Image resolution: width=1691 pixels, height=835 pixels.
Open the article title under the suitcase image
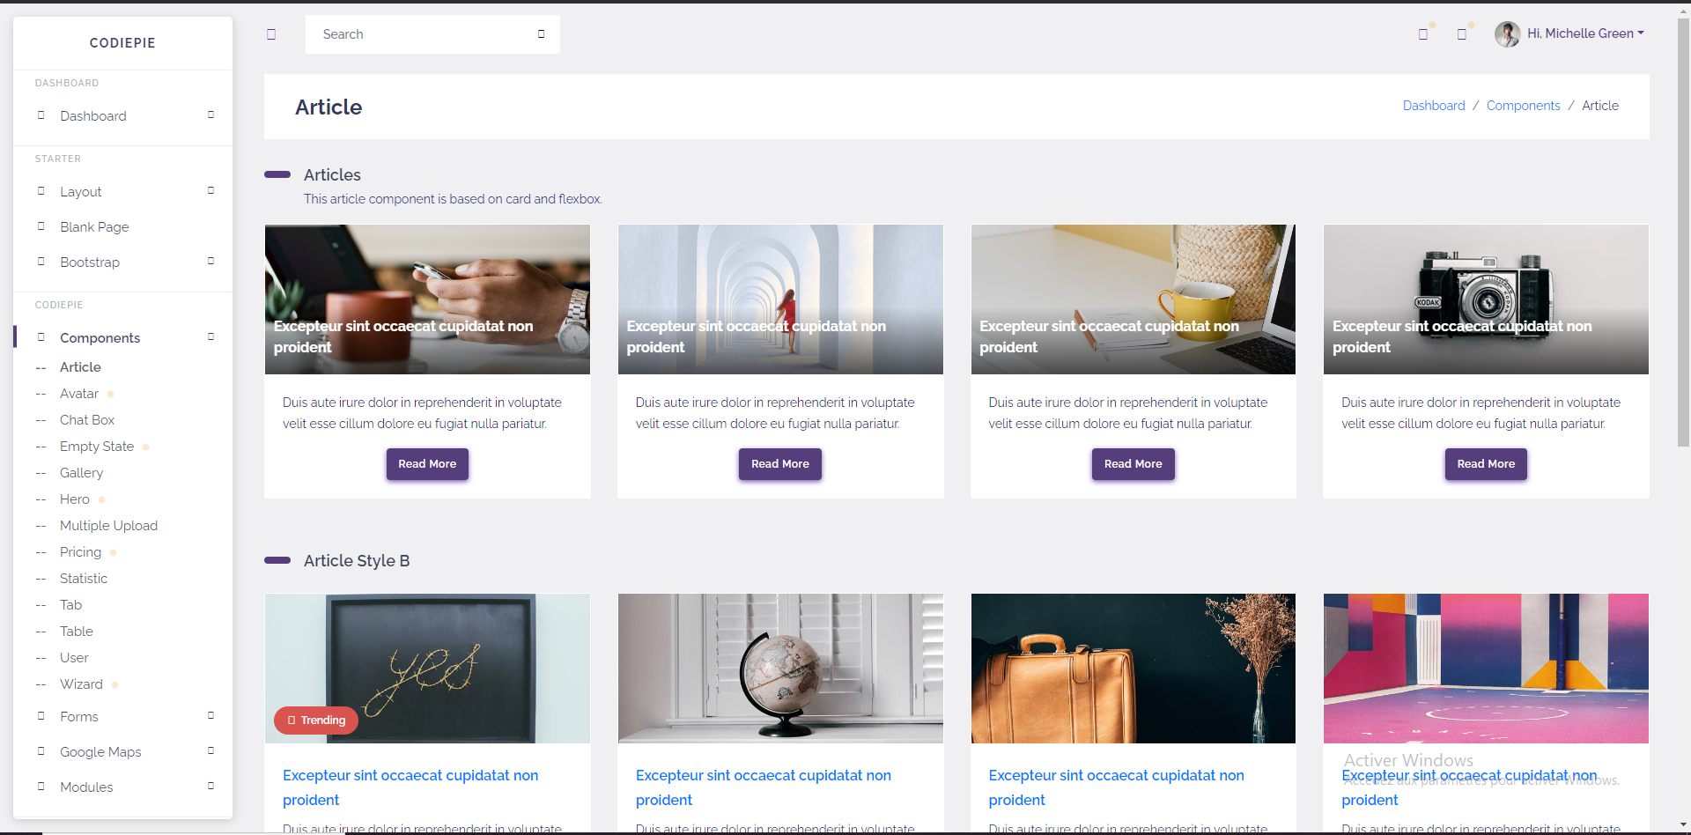(1116, 787)
